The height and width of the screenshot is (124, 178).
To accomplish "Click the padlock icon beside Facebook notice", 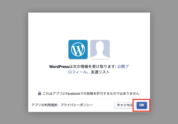I will [39, 93].
